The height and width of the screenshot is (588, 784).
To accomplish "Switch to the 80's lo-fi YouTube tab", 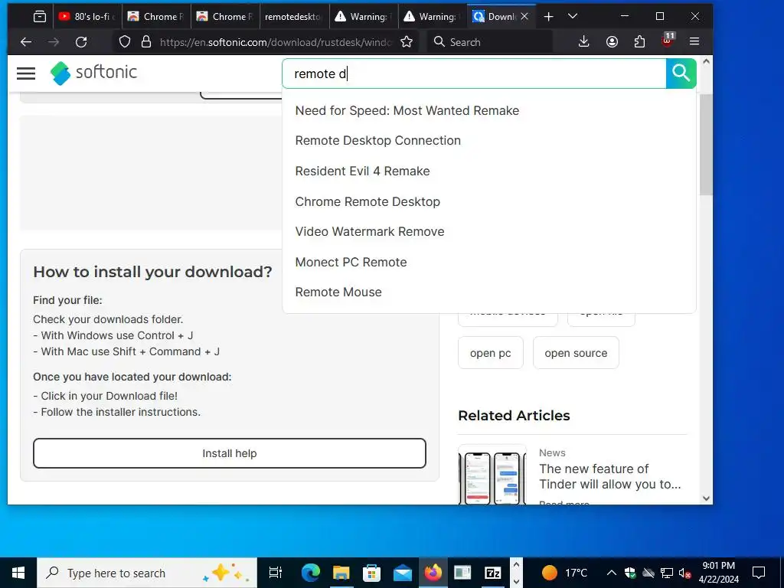I will [87, 17].
